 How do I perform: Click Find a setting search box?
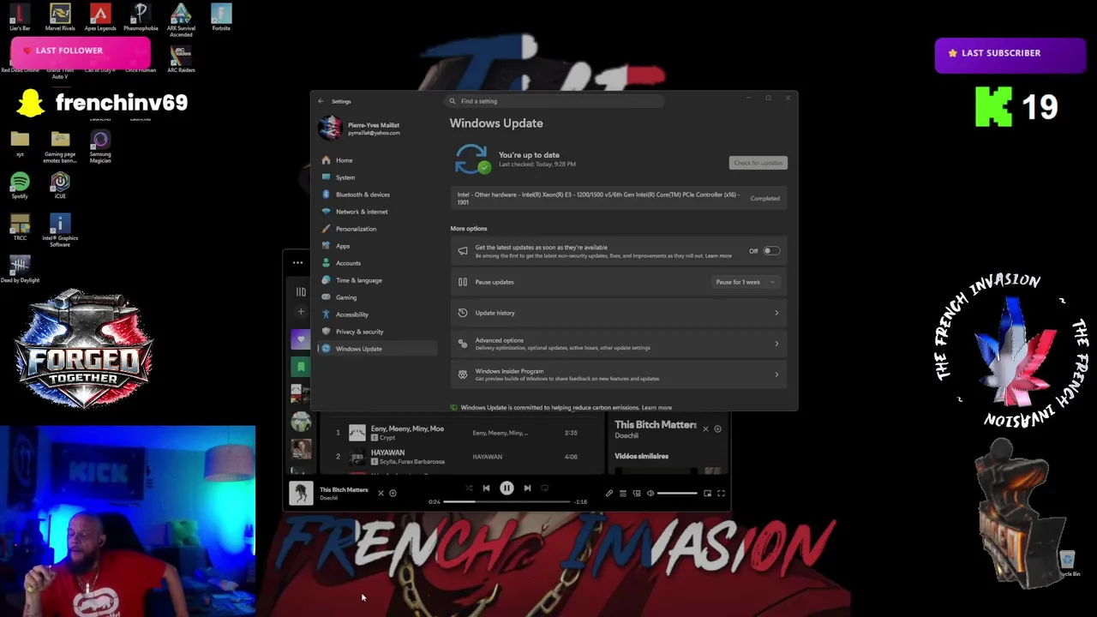click(x=555, y=101)
